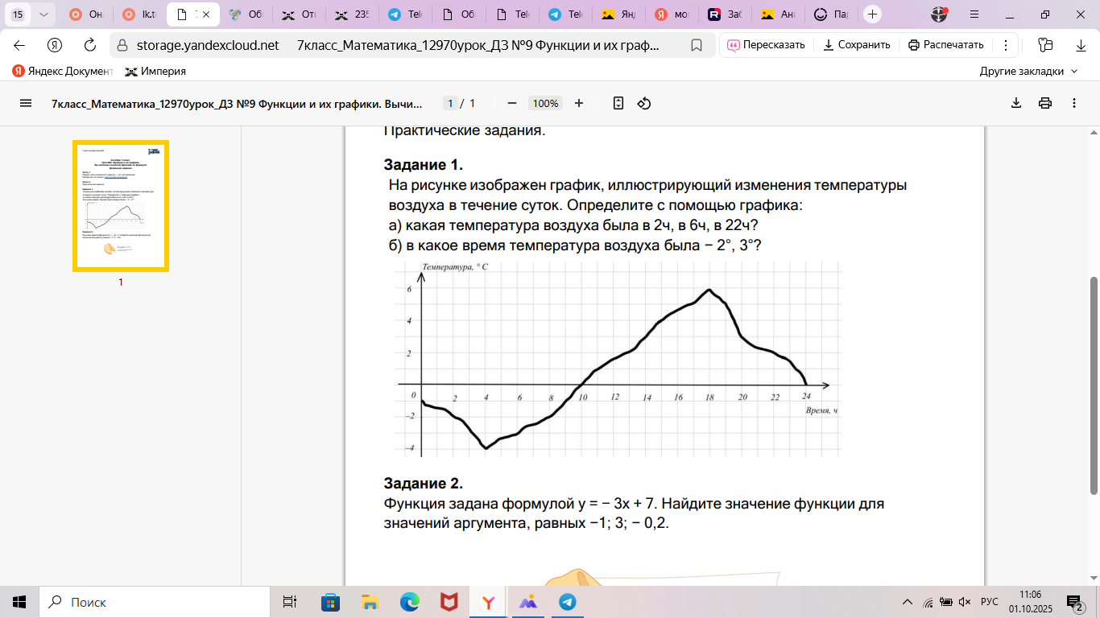Viewport: 1100px width, 618px height.
Task: Open the tab list dropdown arrow
Action: pyautogui.click(x=43, y=14)
